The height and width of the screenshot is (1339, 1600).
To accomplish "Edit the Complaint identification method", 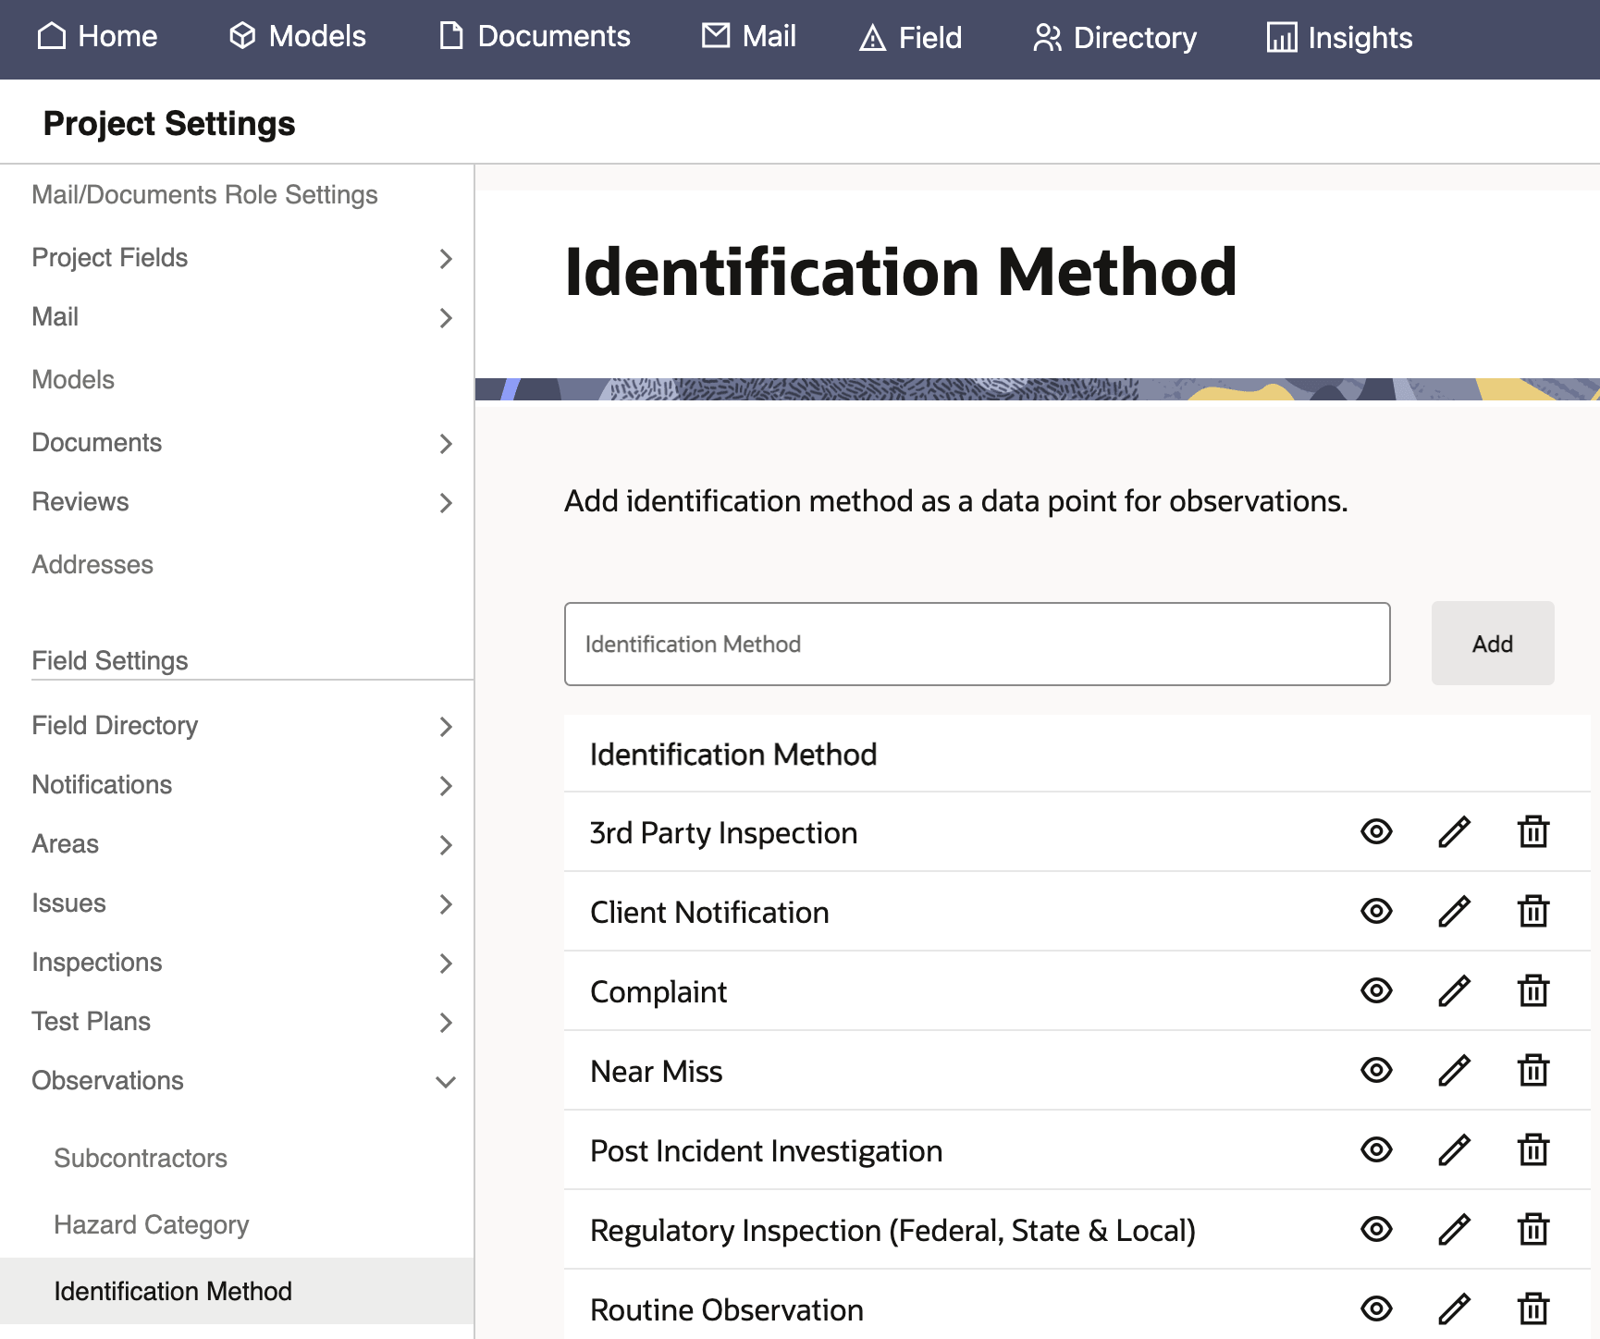I will (1454, 991).
